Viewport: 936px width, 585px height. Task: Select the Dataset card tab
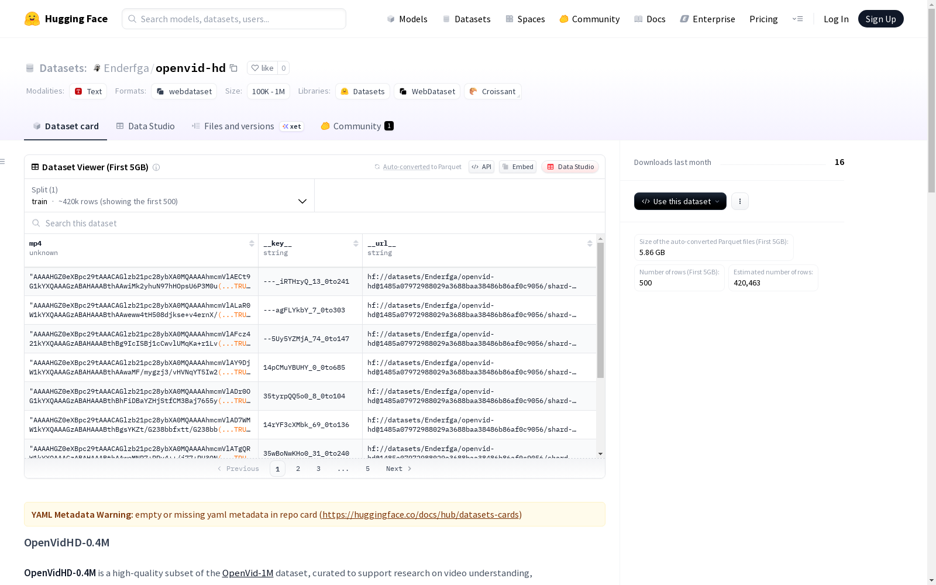[x=66, y=126]
